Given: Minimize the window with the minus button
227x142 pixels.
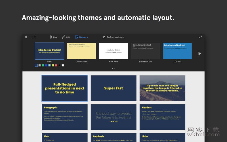Looking at the screenshot, I should (x=30, y=37).
